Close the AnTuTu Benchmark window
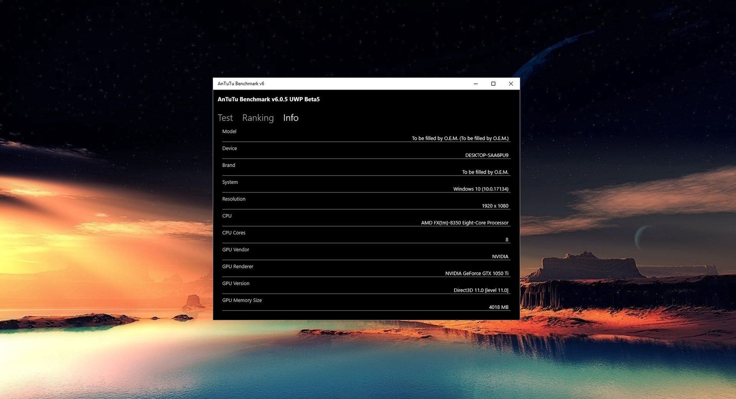The image size is (736, 399). click(x=510, y=84)
